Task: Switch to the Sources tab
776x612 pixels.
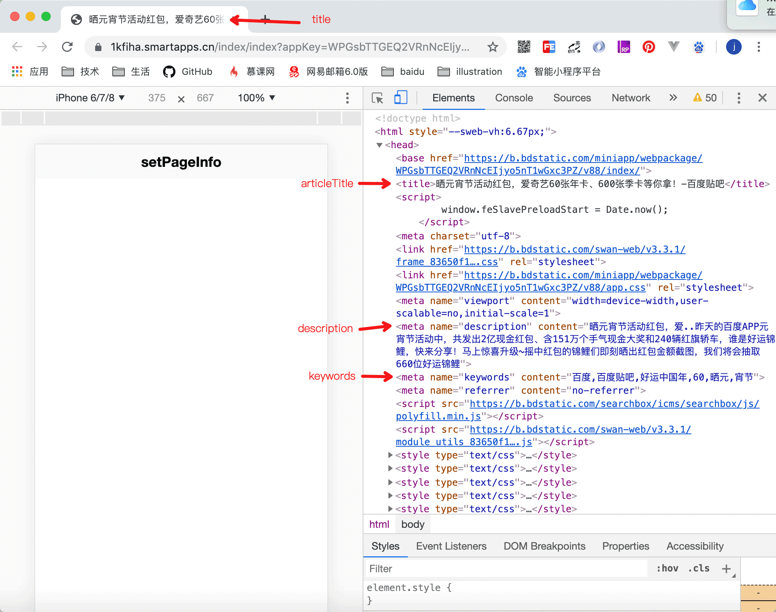Action: tap(572, 98)
